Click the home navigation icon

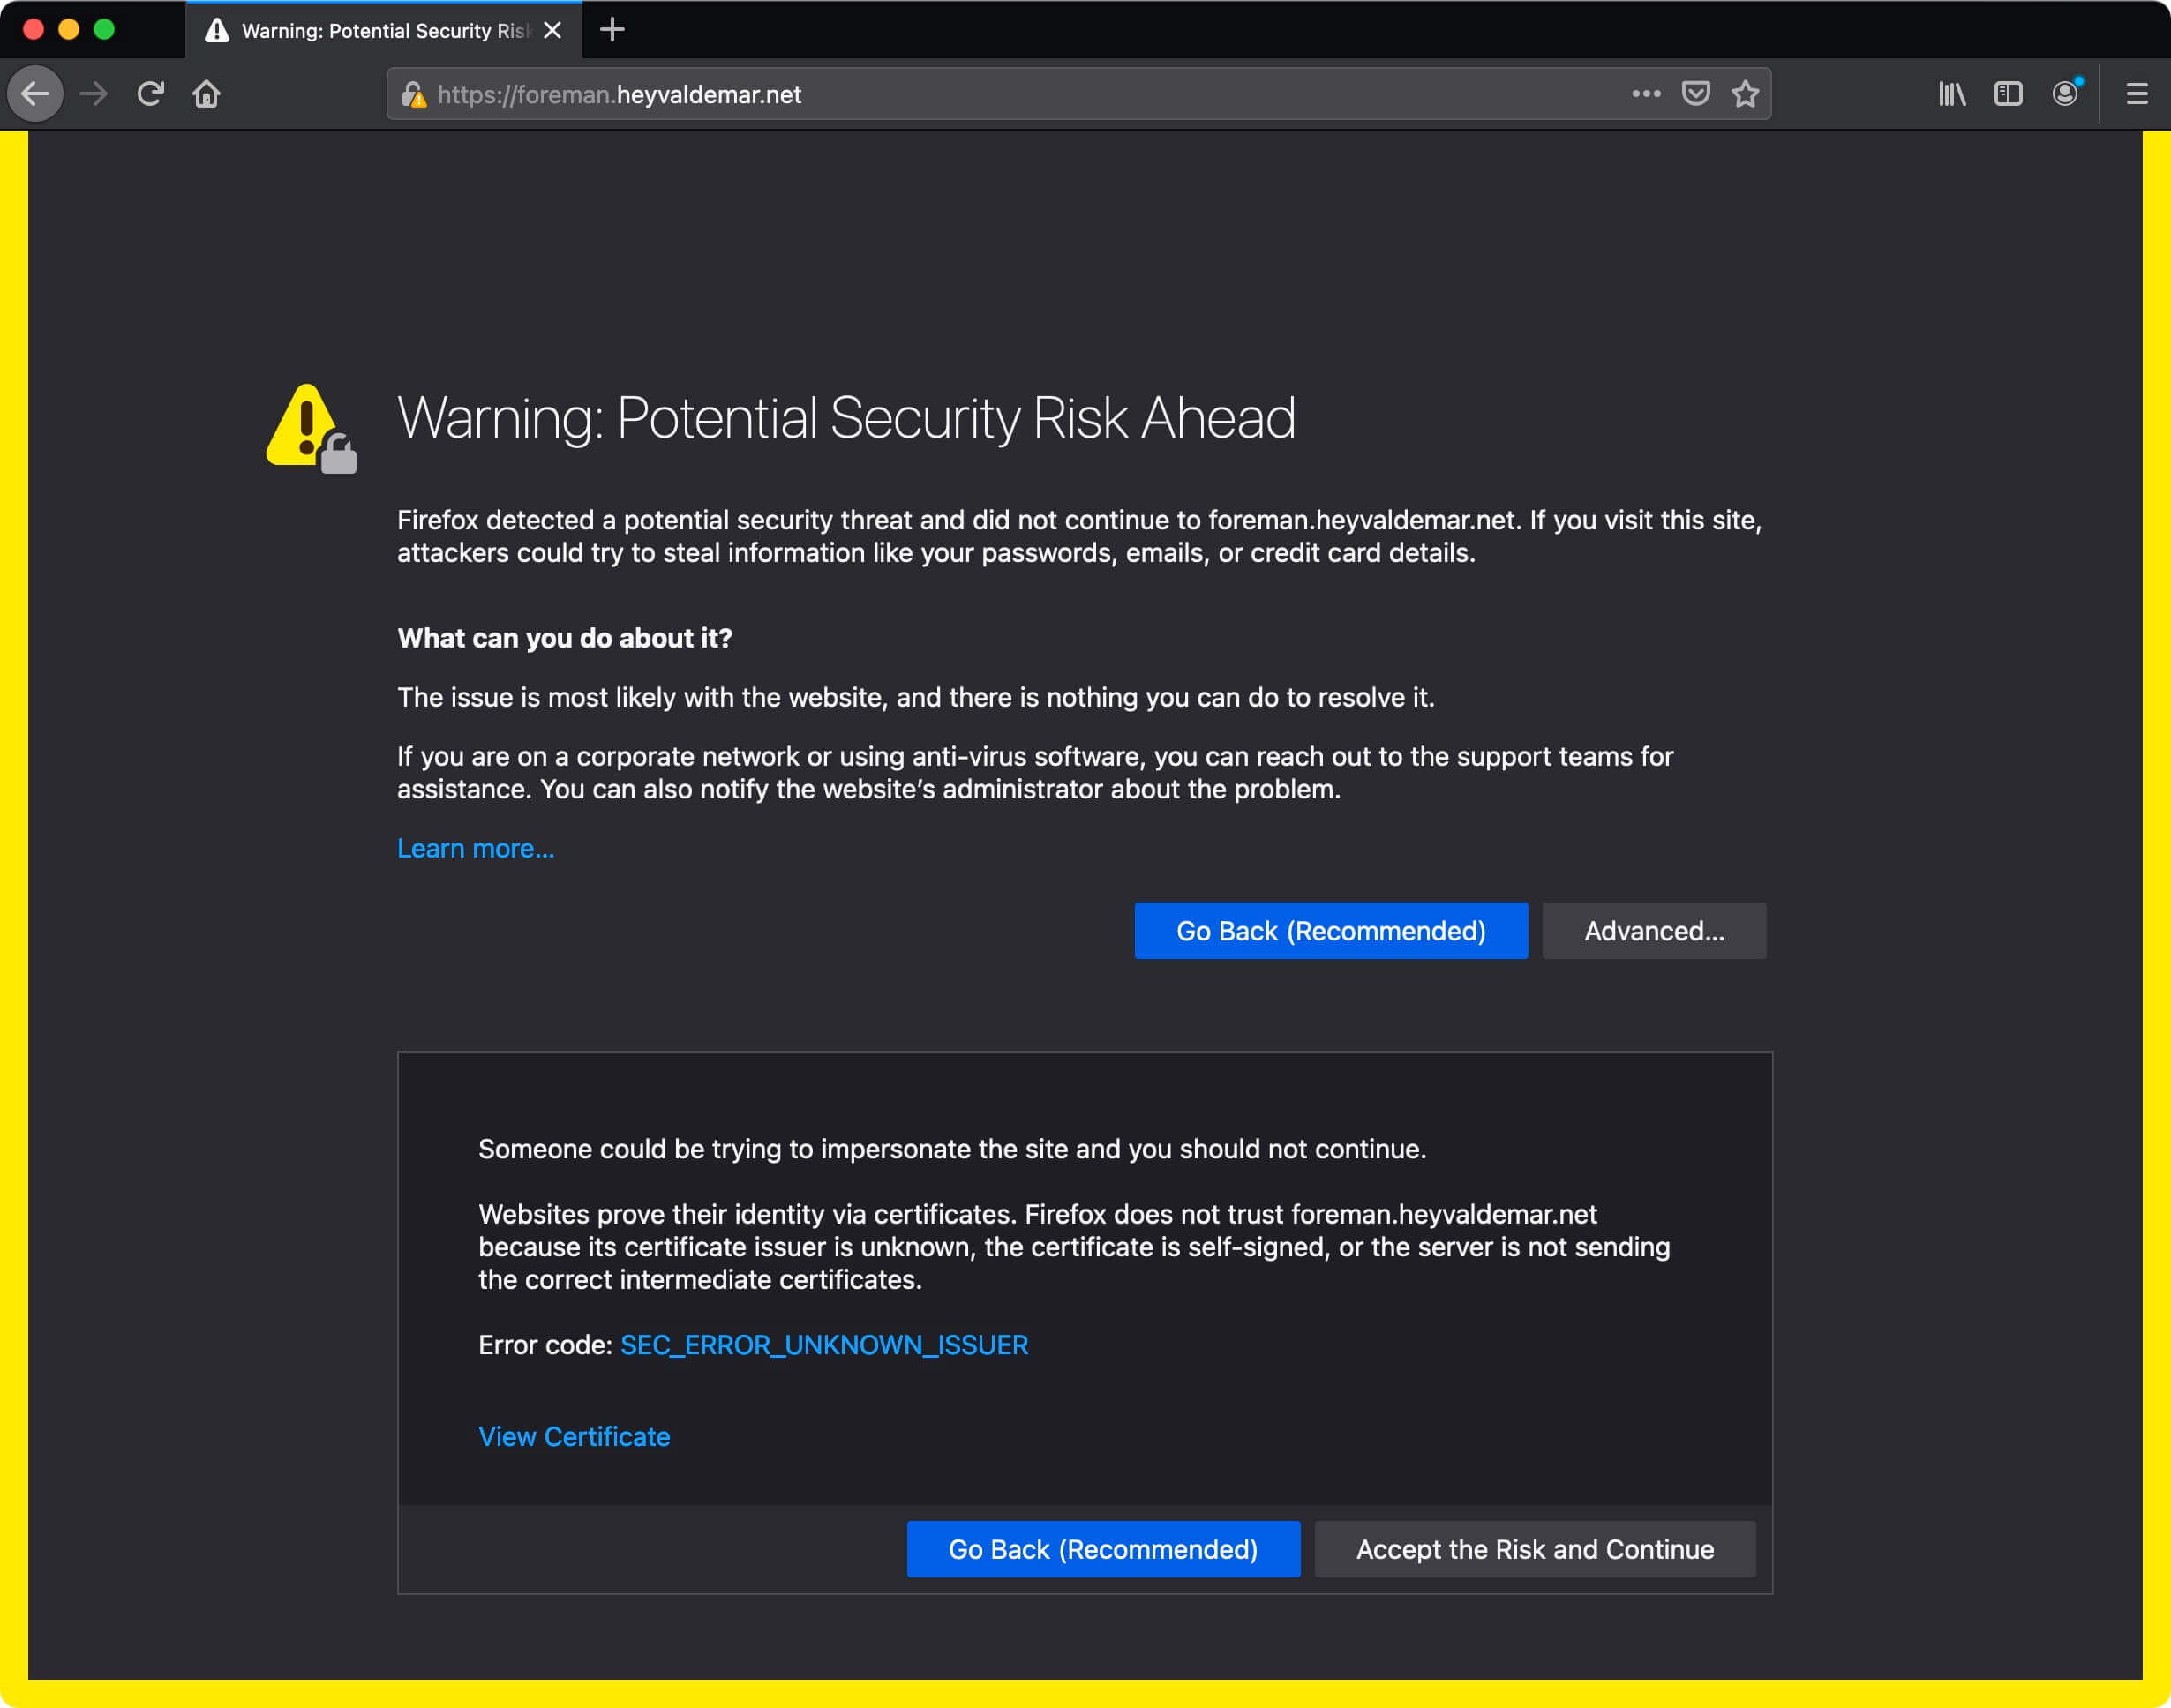pyautogui.click(x=207, y=94)
